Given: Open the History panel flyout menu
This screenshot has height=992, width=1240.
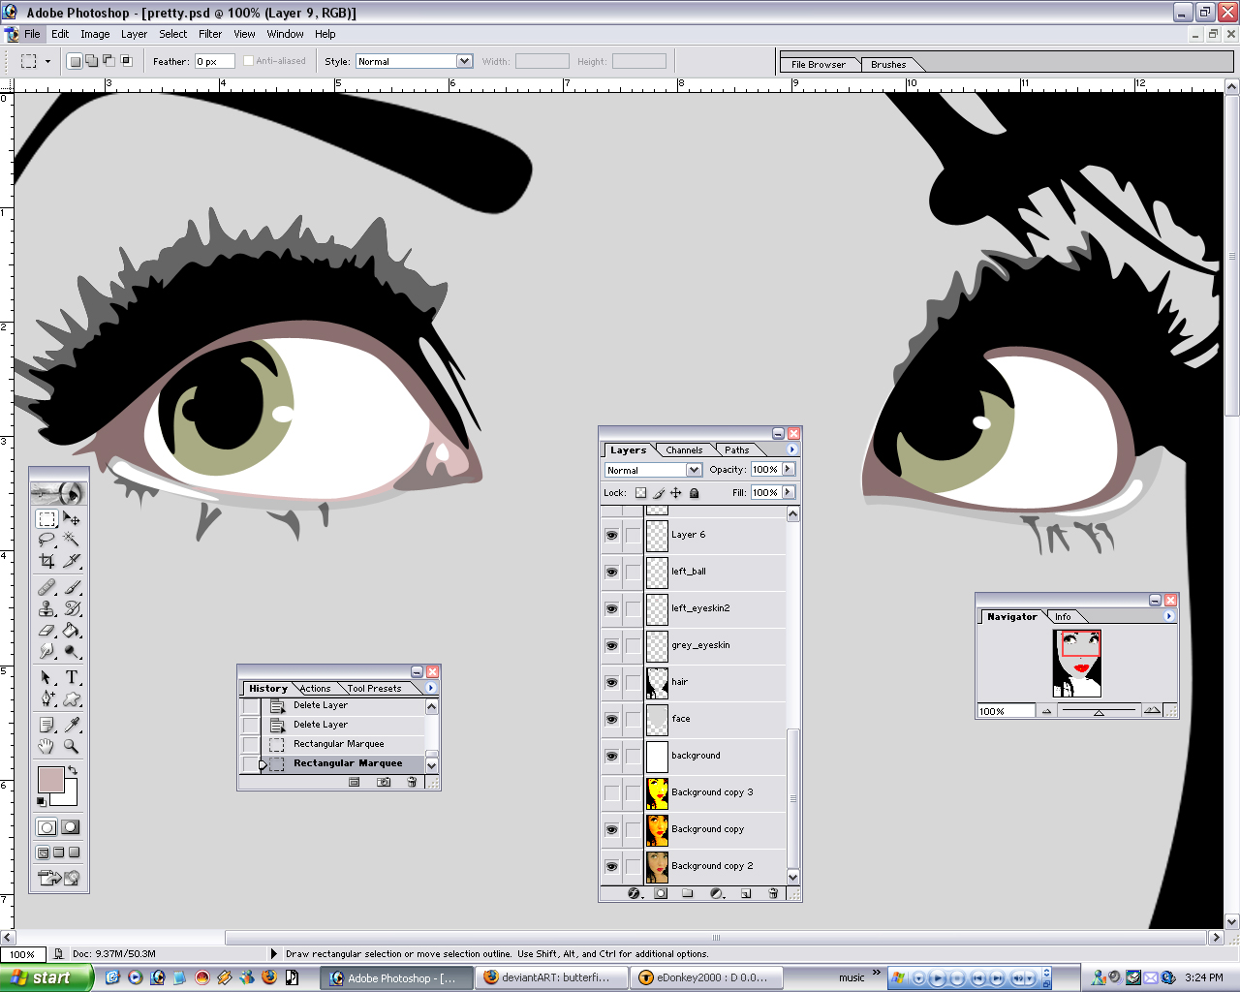Looking at the screenshot, I should (x=431, y=688).
